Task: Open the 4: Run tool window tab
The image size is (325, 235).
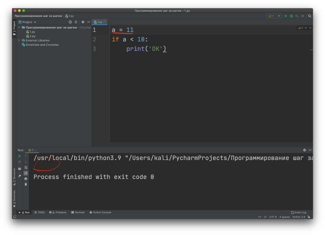Action: coord(24,212)
